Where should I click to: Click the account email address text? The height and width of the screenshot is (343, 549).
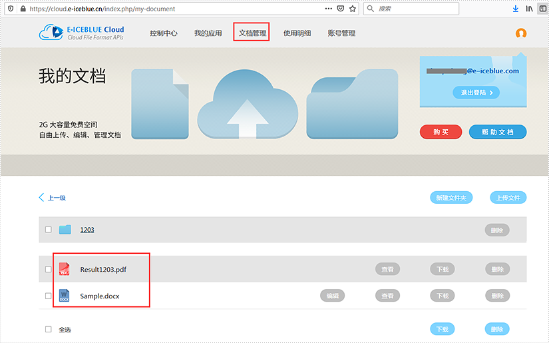click(x=472, y=71)
